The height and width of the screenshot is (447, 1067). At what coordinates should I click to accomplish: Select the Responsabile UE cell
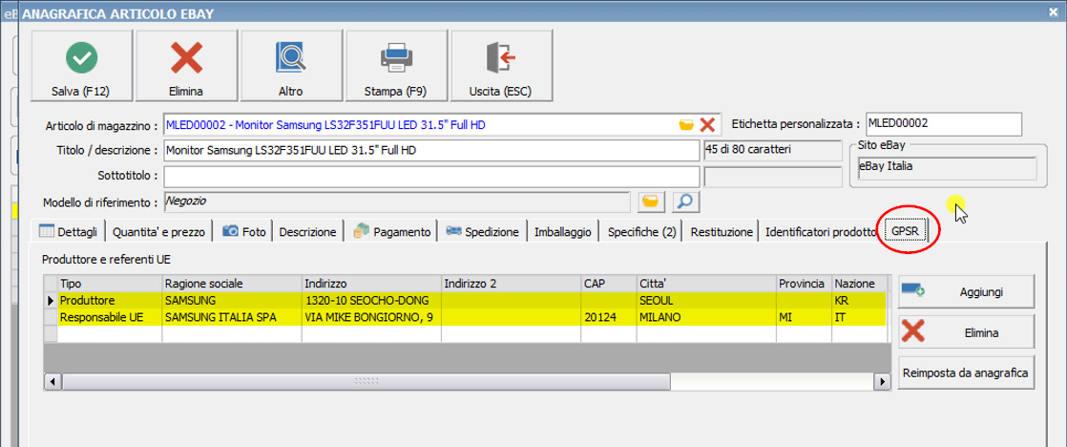(x=110, y=317)
